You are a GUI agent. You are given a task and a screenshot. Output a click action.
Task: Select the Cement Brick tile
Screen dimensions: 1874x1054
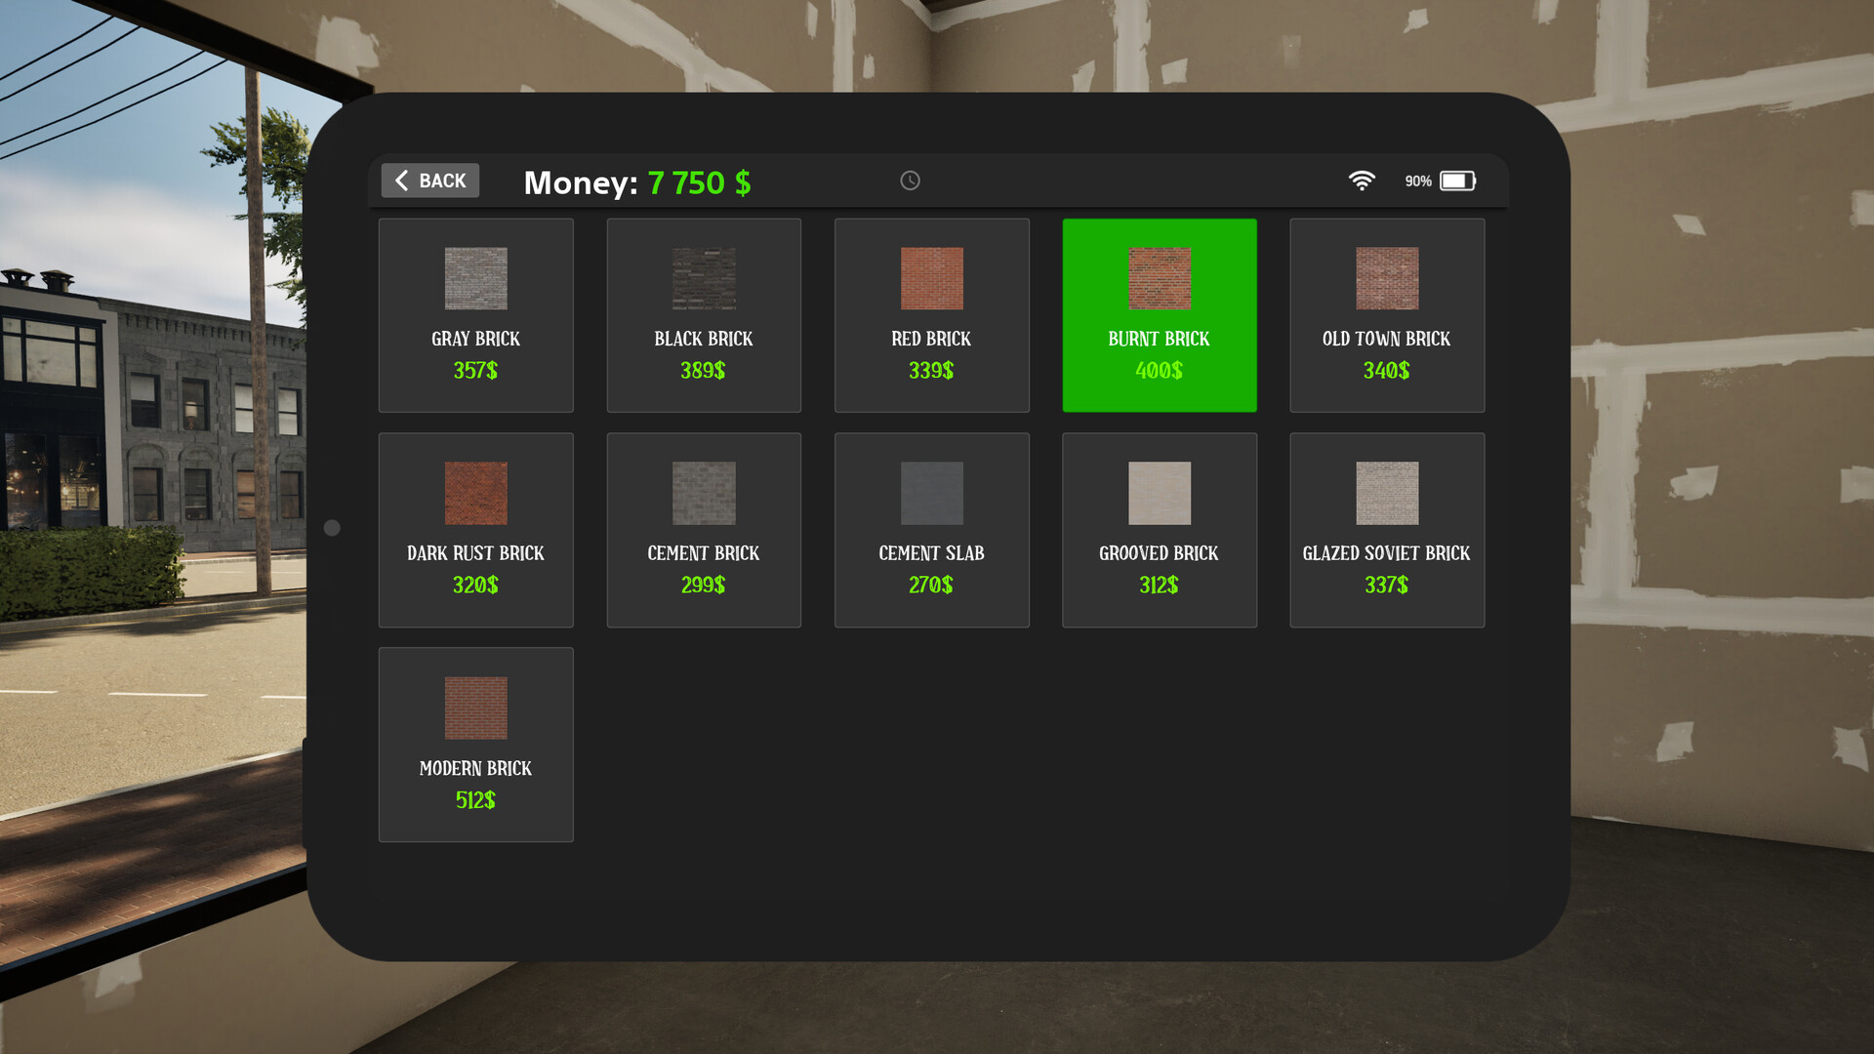point(703,530)
